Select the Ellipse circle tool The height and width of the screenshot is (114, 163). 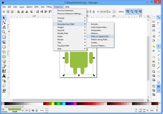[4, 47]
